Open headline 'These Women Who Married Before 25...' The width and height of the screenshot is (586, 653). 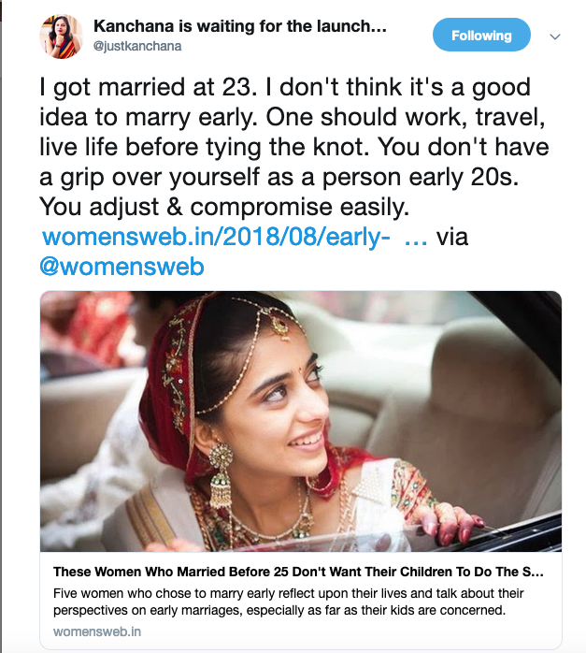click(298, 571)
